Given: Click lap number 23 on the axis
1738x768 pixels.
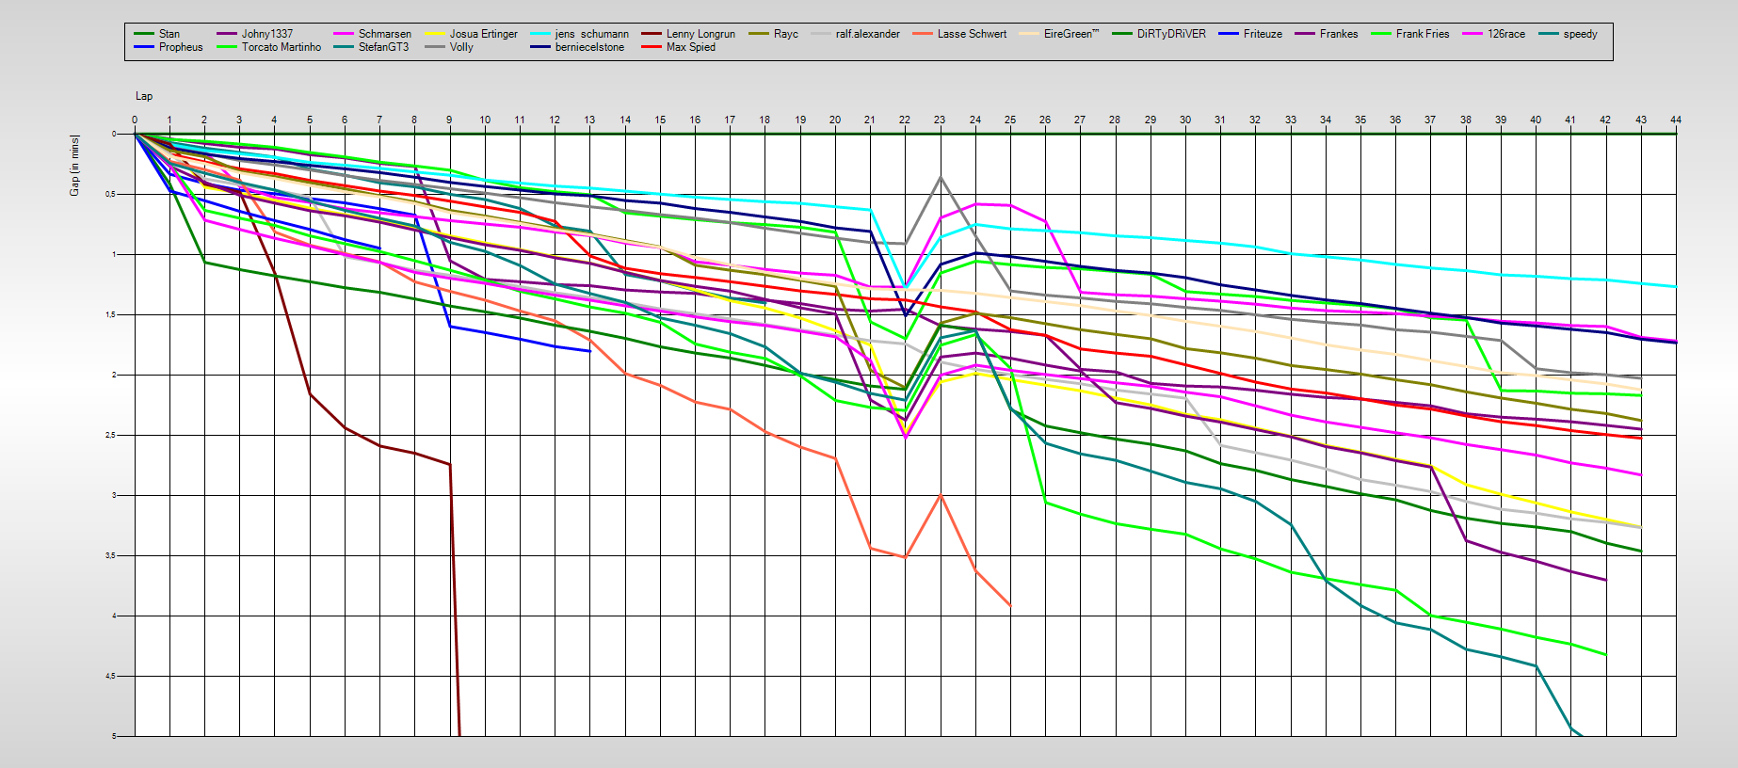Looking at the screenshot, I should [940, 120].
